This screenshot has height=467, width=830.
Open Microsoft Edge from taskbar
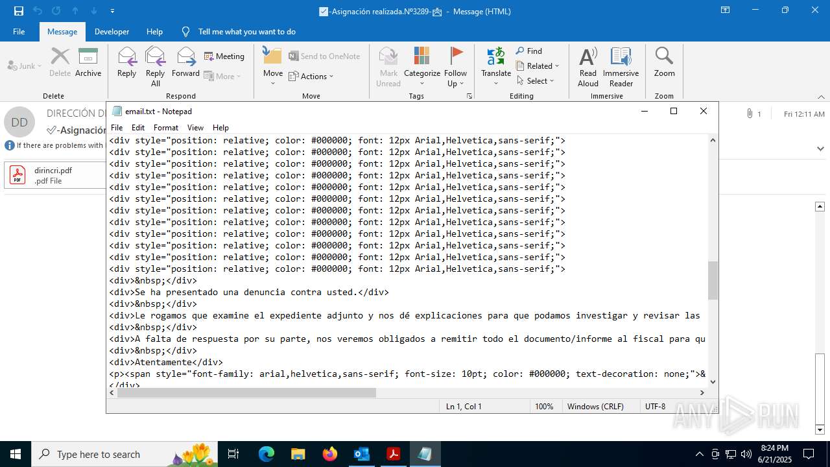(x=267, y=454)
